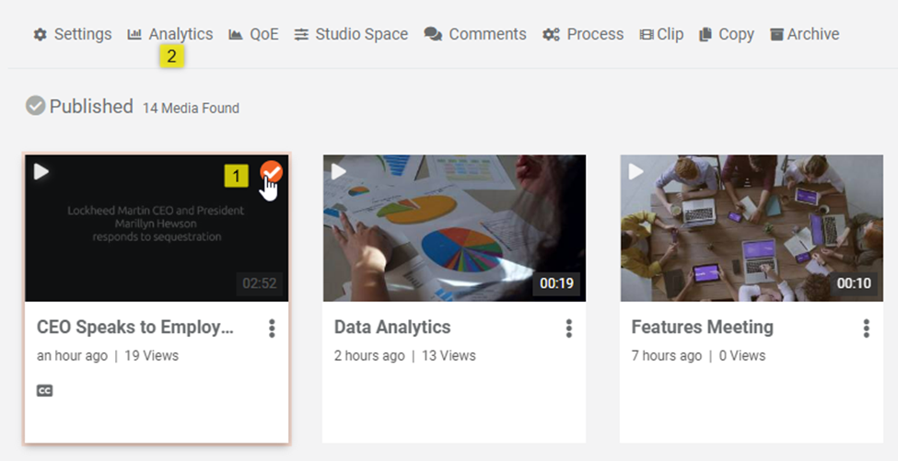The image size is (898, 461).
Task: Archive the selected media
Action: (x=804, y=34)
